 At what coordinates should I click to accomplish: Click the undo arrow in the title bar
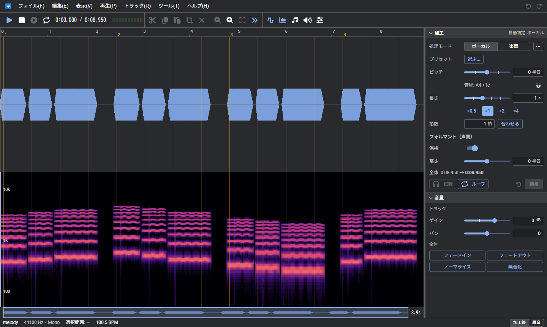pos(528,6)
